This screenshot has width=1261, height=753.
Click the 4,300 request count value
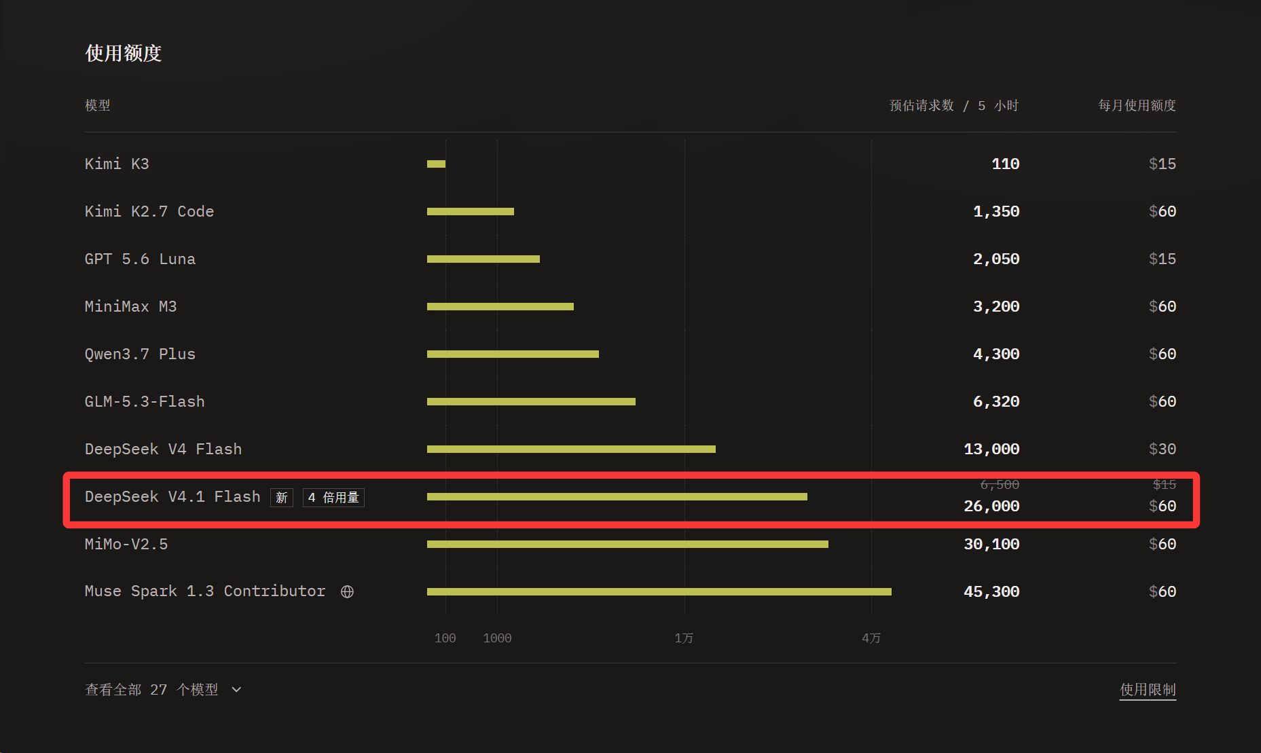(x=996, y=354)
